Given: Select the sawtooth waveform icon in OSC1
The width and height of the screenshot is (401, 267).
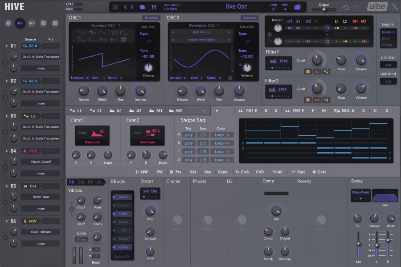Looking at the screenshot, I should (93, 32).
